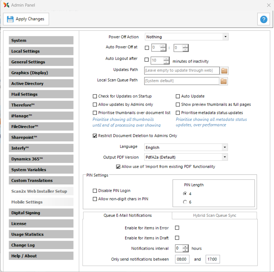The width and height of the screenshot is (274, 272).
Task: Open the Power Off Action dropdown
Action: click(x=225, y=37)
